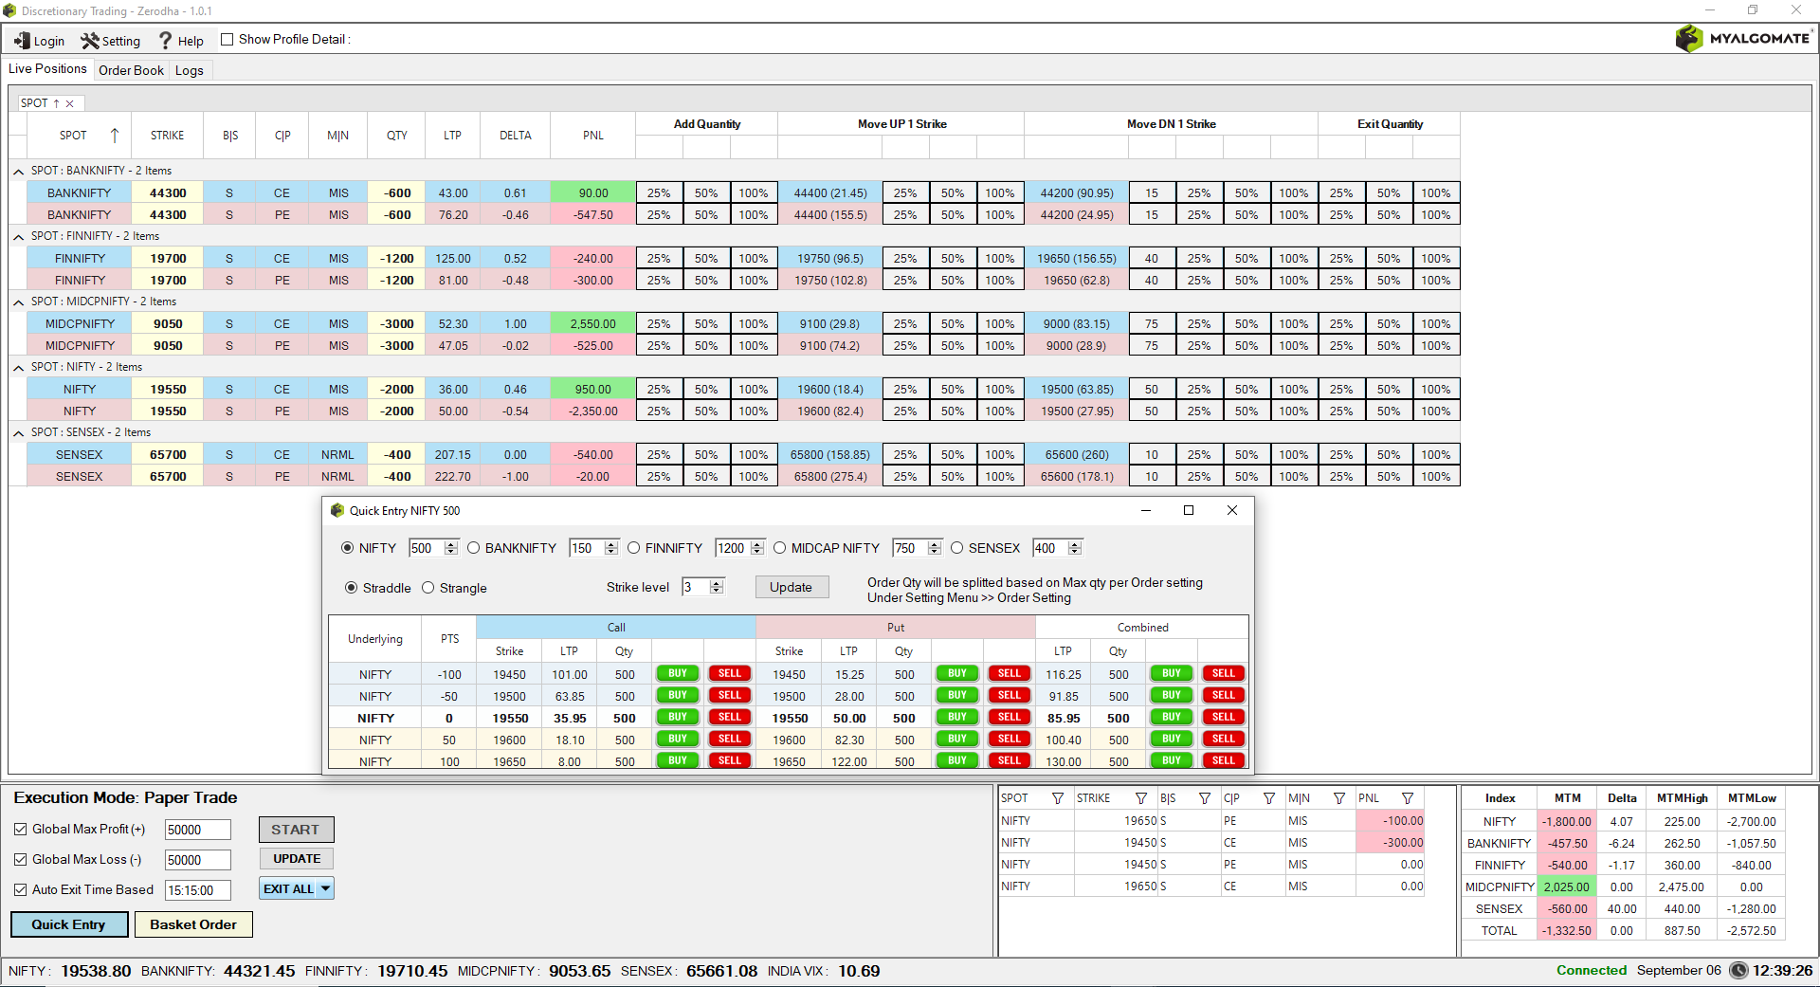This screenshot has width=1820, height=987.
Task: Filter the M|N column in order grid
Action: [x=1339, y=798]
